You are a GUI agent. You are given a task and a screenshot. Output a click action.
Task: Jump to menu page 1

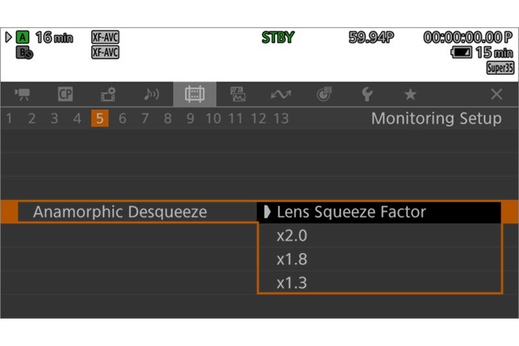pyautogui.click(x=9, y=119)
